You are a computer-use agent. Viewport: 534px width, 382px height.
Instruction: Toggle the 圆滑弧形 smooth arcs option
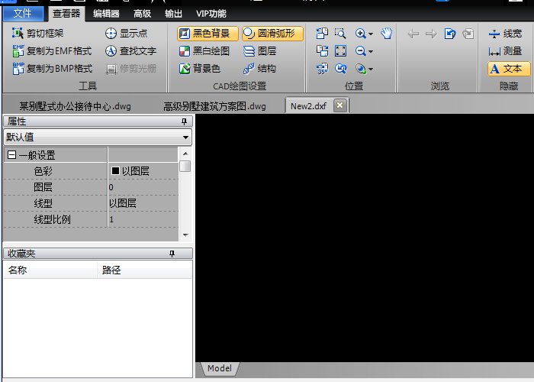click(x=272, y=34)
